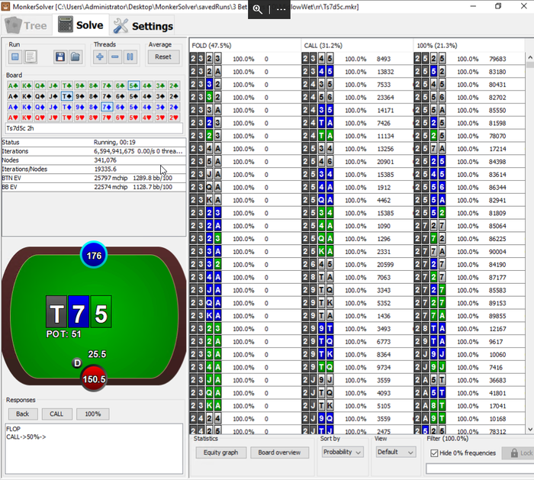Click the zoom magnifier icon in title bar overlay
The image size is (534, 480).
click(258, 9)
